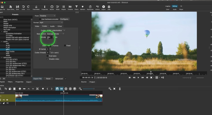Viewport: 212px width, 115px height.
Task: Click the timeline Cut scissors icon
Action: (x=6, y=89)
